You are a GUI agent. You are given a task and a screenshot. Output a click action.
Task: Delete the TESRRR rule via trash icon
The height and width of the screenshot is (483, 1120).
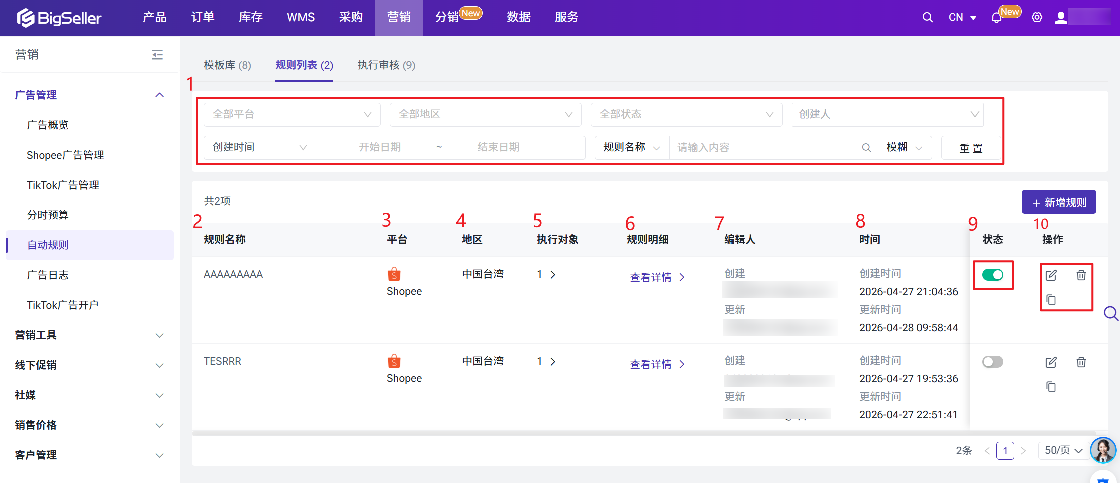click(1081, 362)
